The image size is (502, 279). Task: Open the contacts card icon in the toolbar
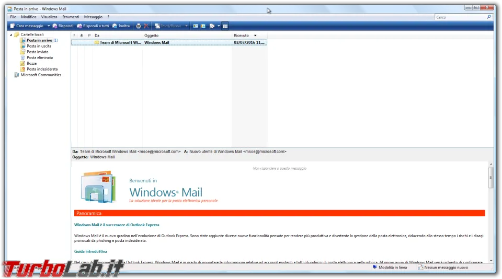pos(195,26)
